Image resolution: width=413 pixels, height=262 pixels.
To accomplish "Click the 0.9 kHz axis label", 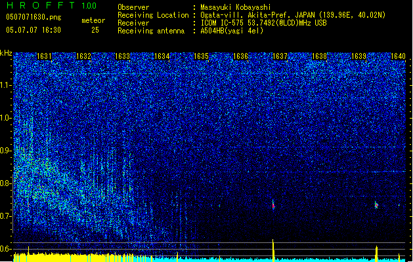I will pos(6,151).
